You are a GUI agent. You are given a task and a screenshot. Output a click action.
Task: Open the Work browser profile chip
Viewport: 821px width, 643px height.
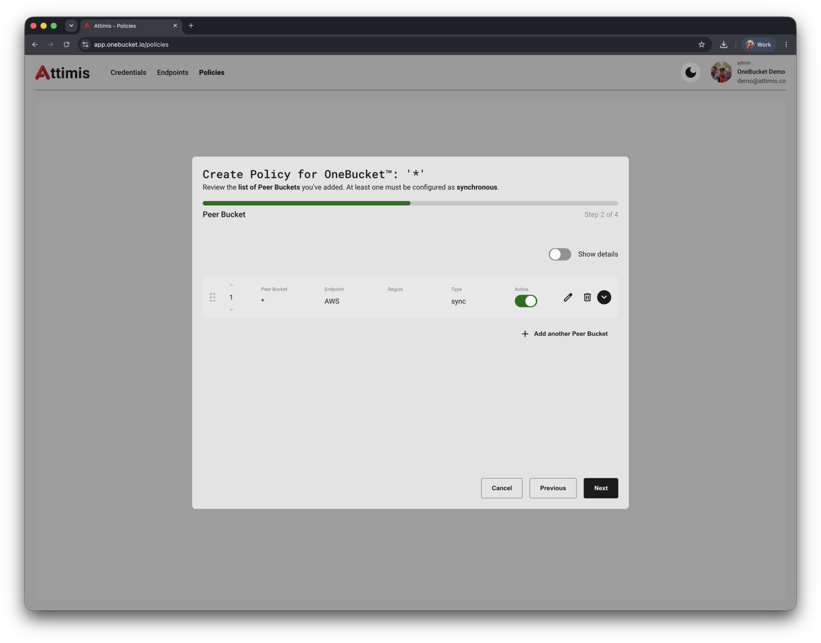(x=758, y=45)
